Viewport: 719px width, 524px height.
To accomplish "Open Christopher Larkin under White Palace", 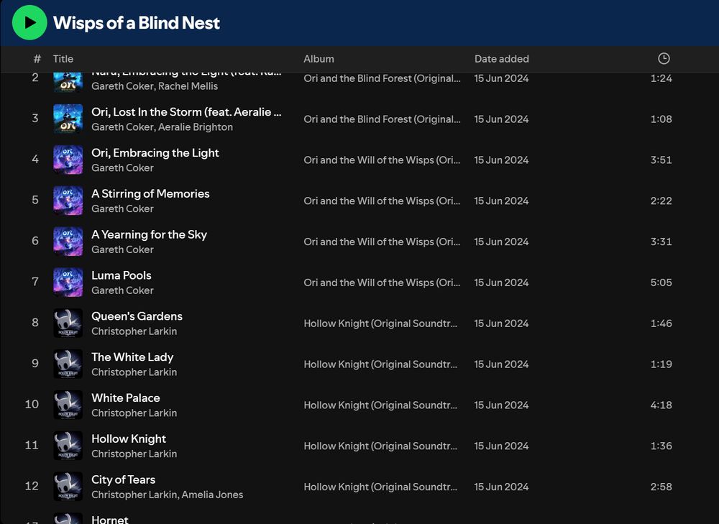I will click(134, 413).
